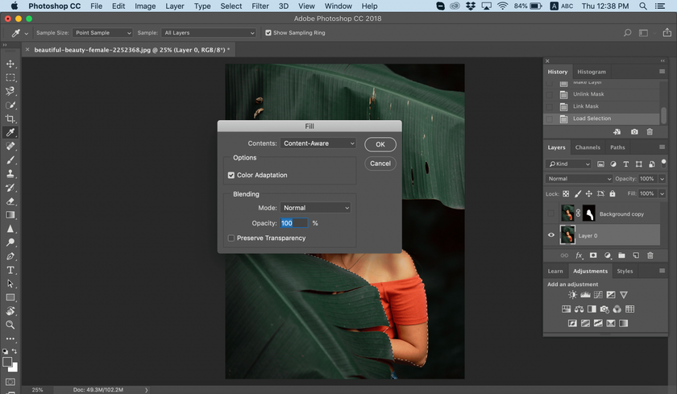Toggle history brush source for Unlink Mask
This screenshot has height=394, width=677.
pyautogui.click(x=550, y=94)
